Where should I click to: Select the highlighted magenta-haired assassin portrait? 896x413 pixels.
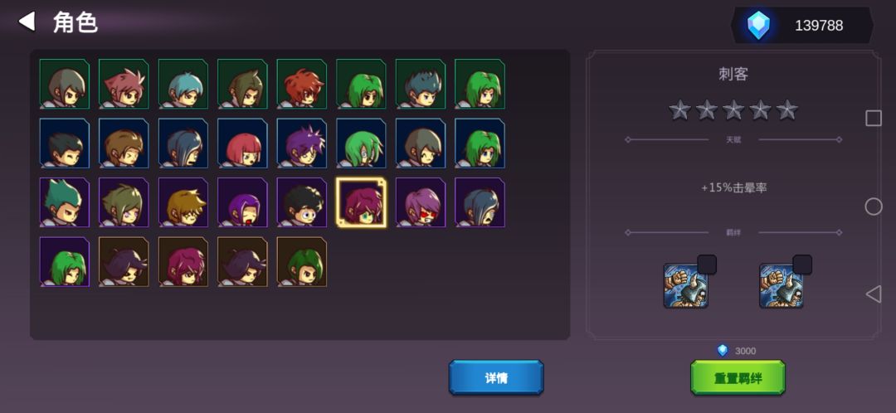coord(361,202)
